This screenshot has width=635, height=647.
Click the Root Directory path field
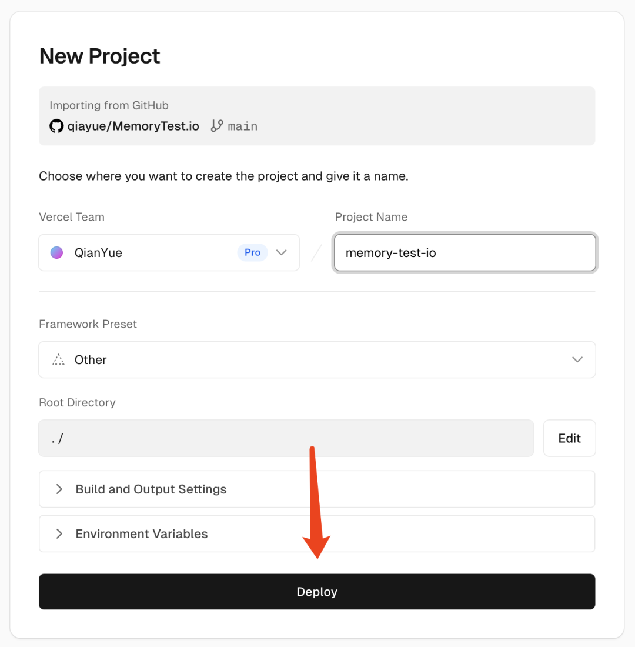tap(286, 438)
